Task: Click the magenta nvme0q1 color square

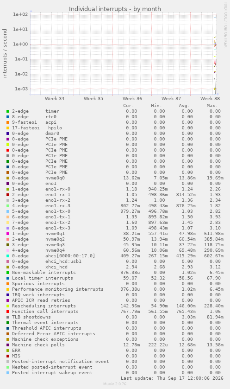Action: (x=8, y=234)
